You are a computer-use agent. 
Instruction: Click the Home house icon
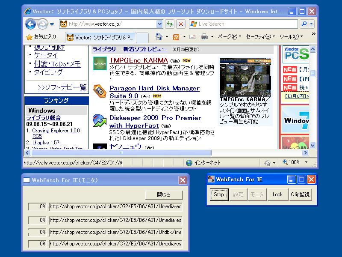[159, 37]
